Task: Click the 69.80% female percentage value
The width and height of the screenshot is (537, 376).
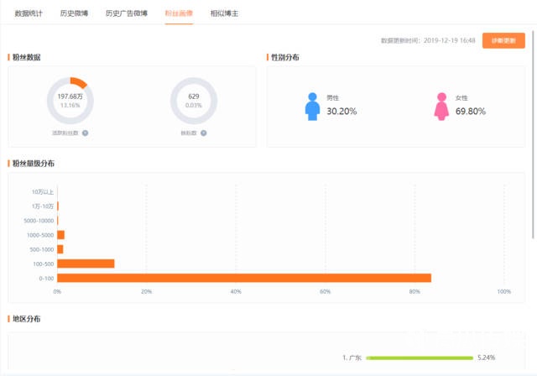Action: [x=471, y=111]
